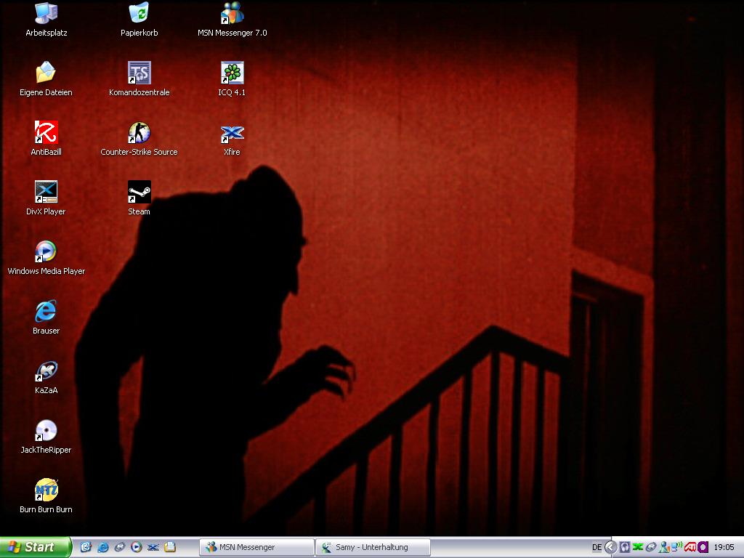
Task: Click the yellow folder quick launch icon
Action: coord(170,547)
